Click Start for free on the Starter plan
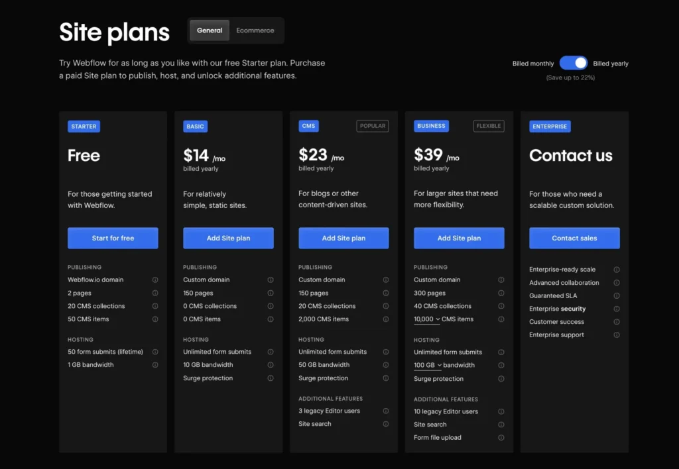 pos(113,238)
